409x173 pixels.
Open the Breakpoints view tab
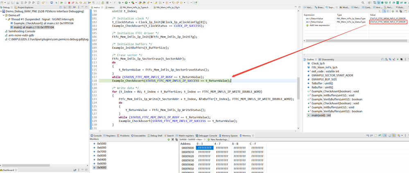coord(320,7)
